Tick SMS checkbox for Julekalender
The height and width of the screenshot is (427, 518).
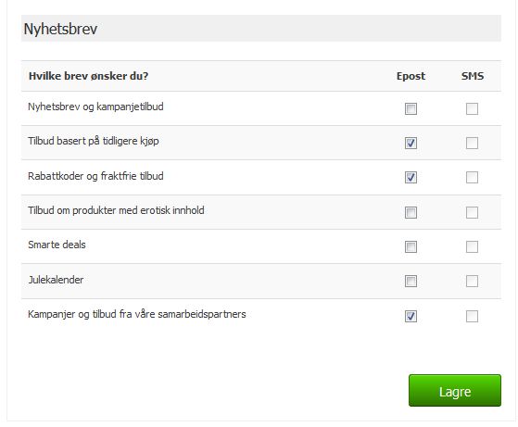pos(472,281)
